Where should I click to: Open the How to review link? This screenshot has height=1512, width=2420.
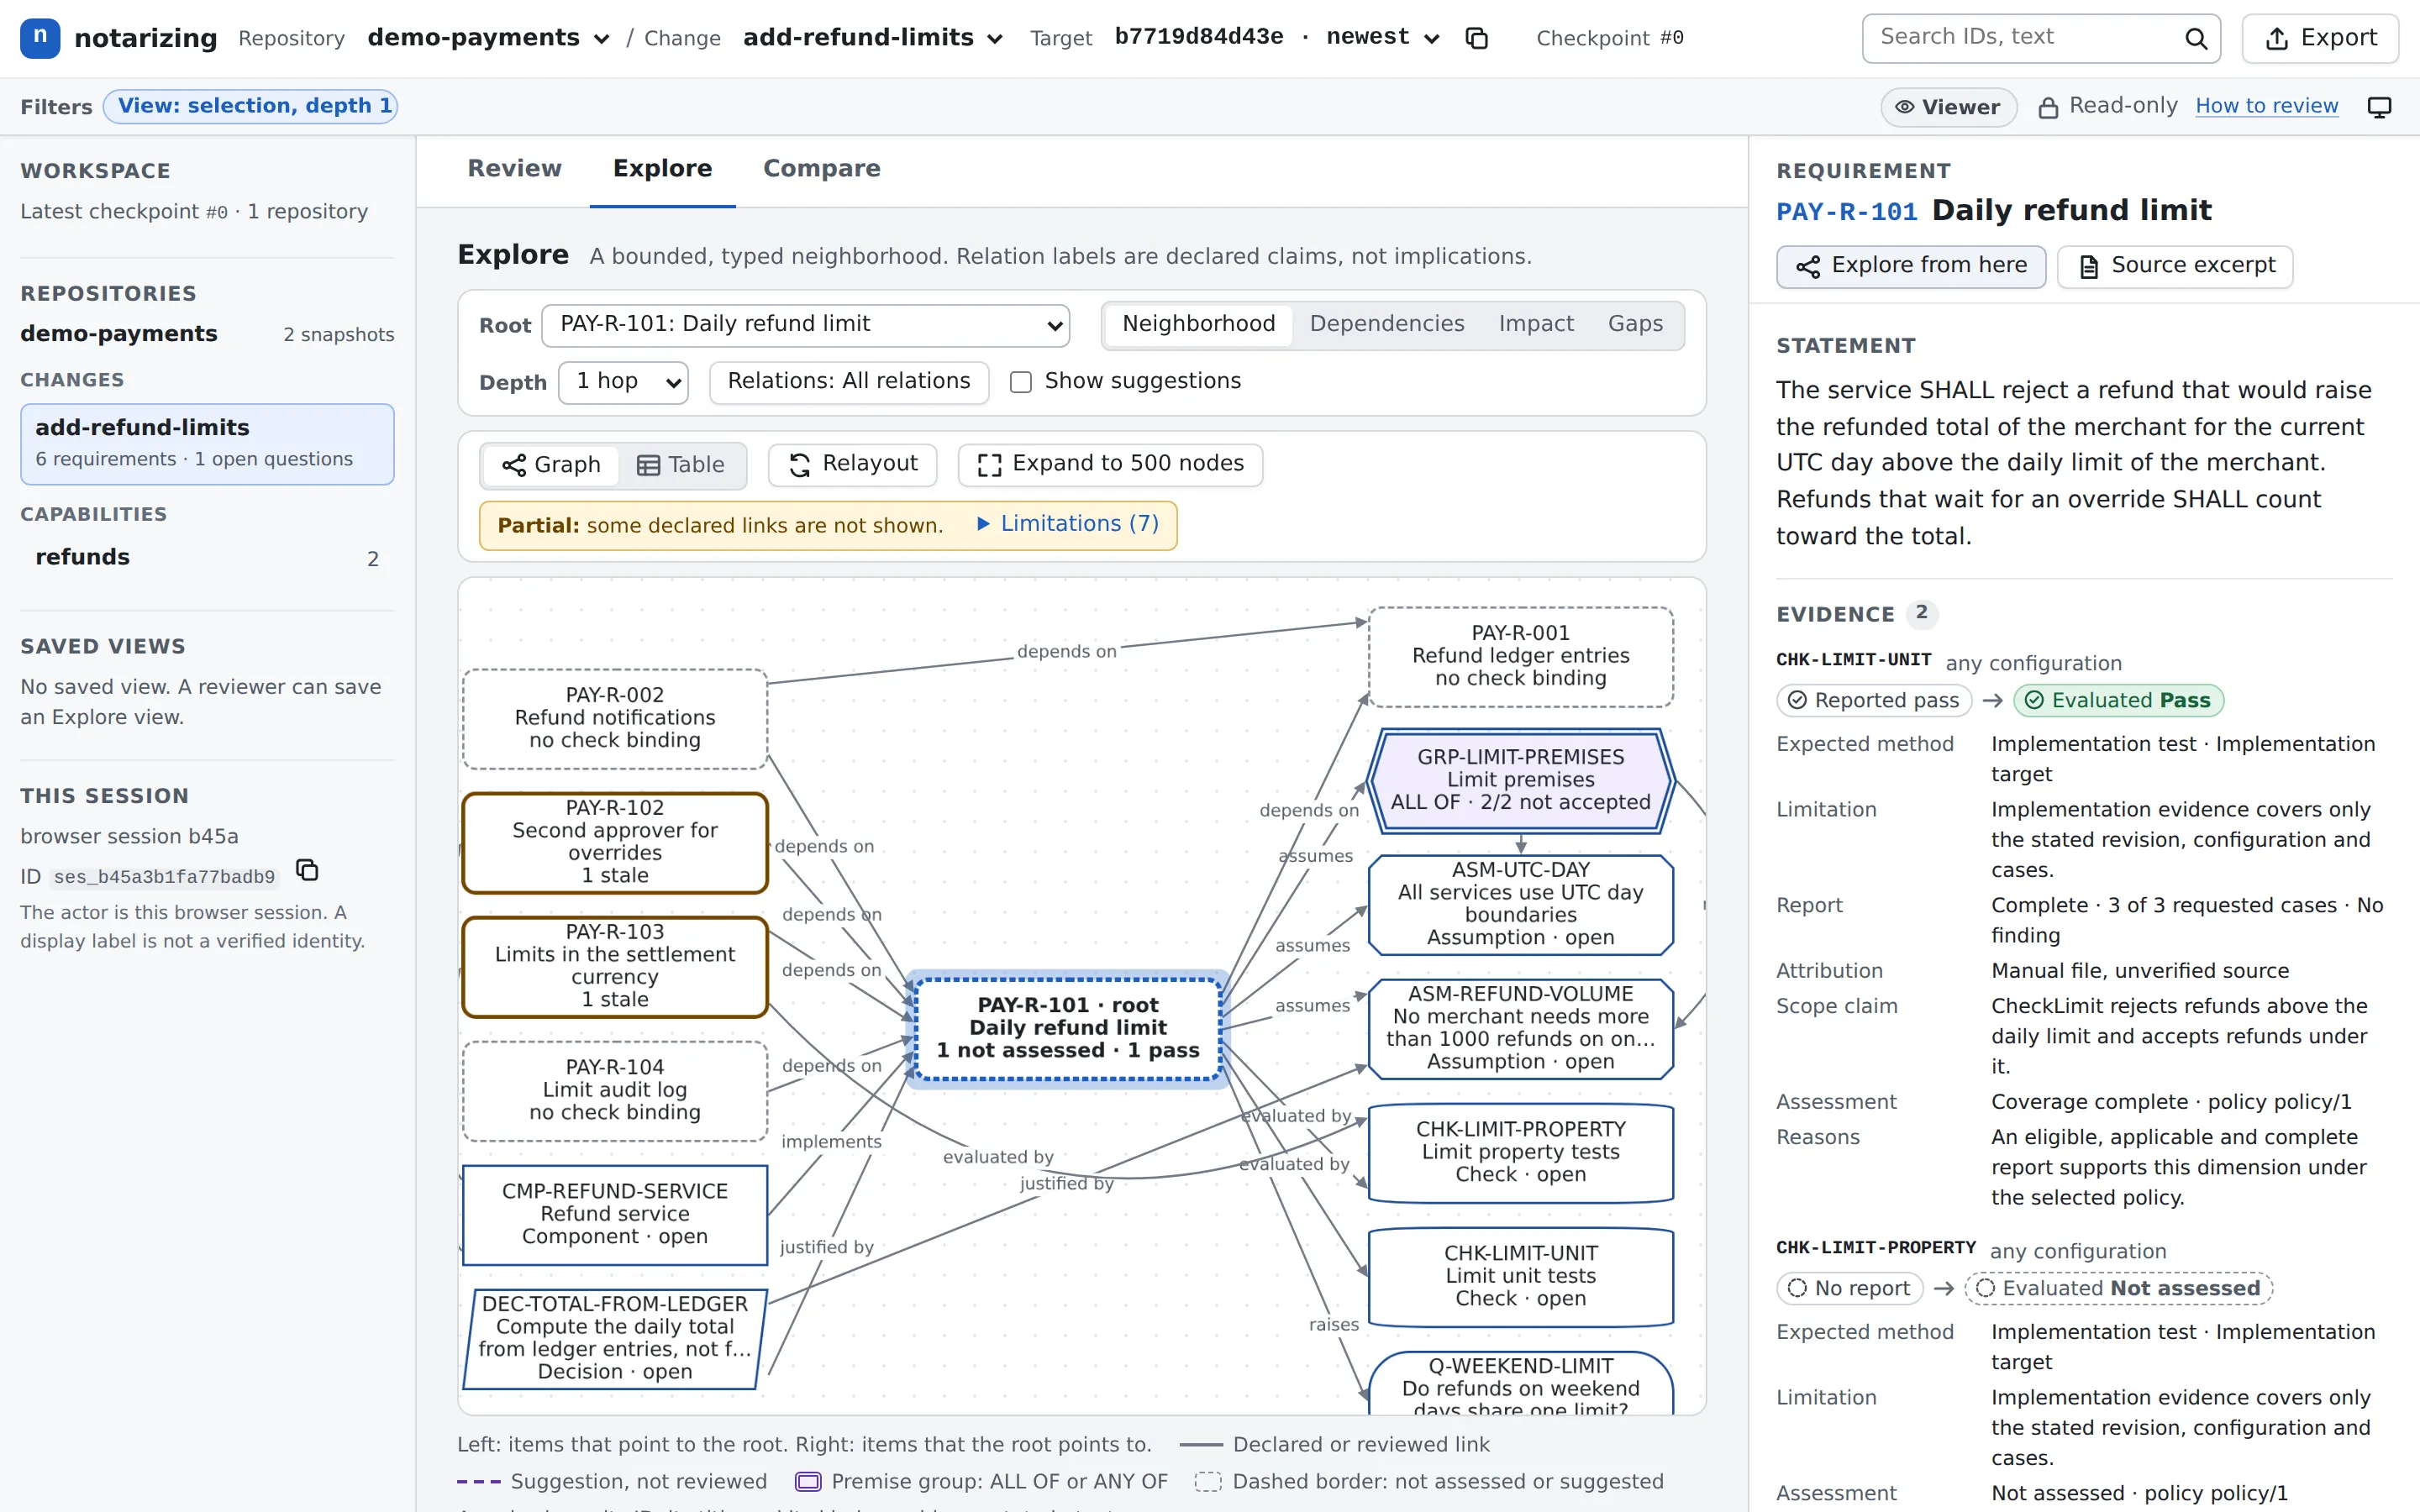pos(2266,106)
